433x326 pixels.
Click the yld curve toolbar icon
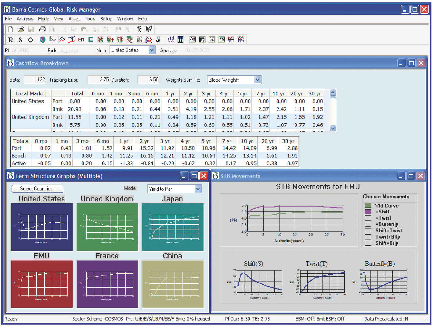pyautogui.click(x=171, y=40)
